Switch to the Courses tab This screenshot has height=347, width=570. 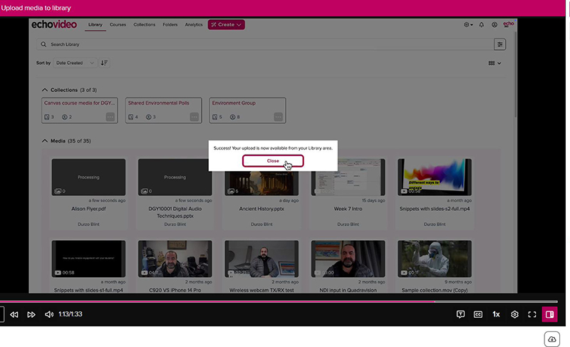[118, 24]
